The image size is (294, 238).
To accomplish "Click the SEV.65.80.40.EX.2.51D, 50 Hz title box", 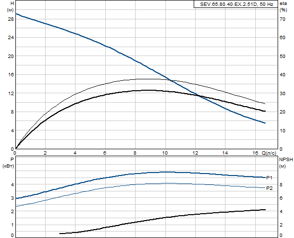I will pos(236,4).
